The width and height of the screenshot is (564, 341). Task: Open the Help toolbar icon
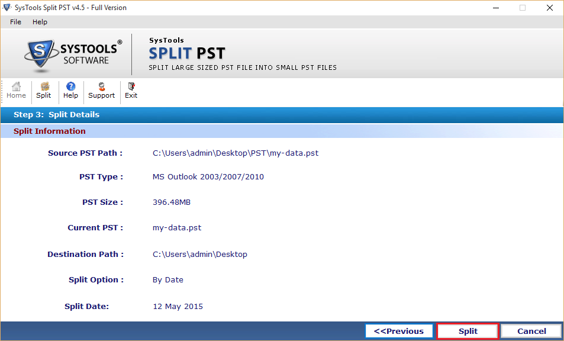70,91
